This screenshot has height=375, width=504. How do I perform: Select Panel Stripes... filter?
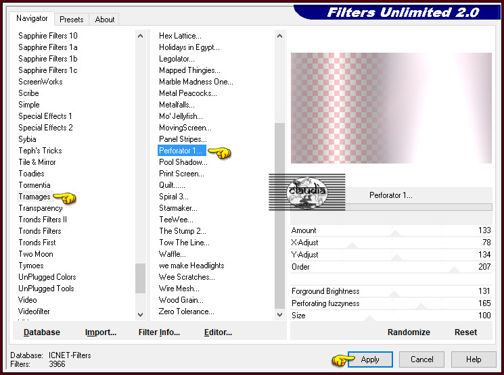point(183,139)
